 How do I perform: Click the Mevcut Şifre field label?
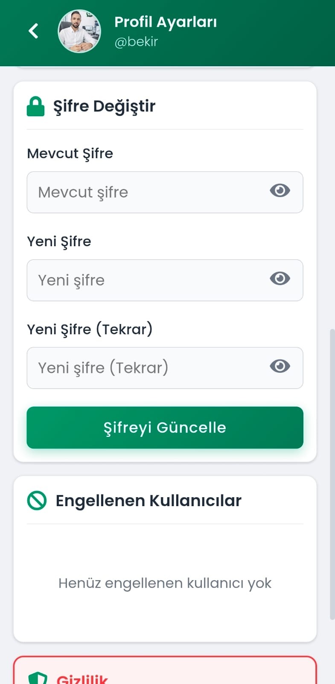[70, 153]
